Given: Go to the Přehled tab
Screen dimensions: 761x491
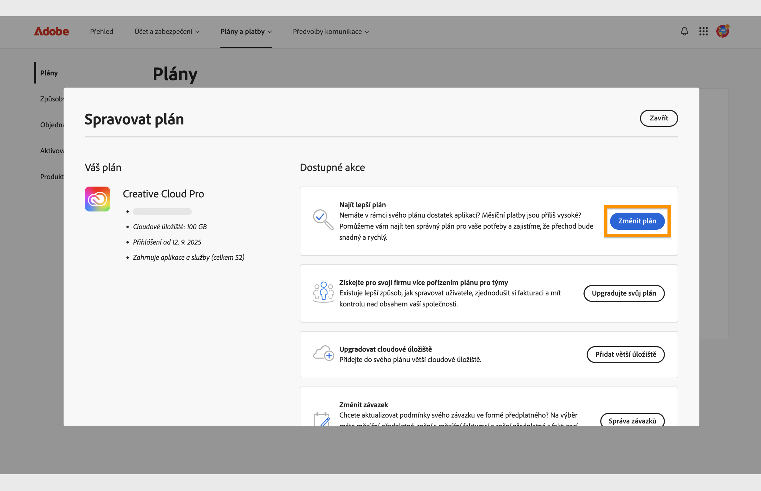Looking at the screenshot, I should [x=101, y=32].
